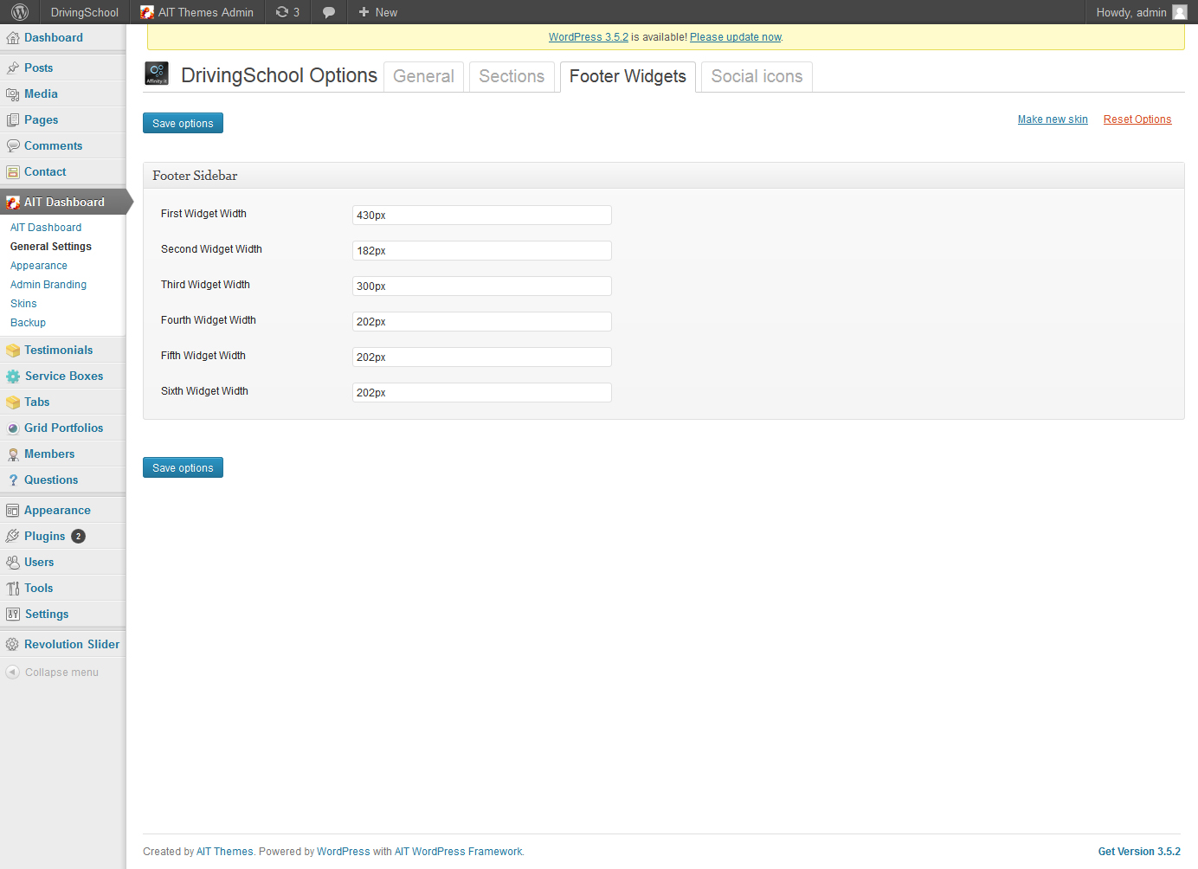
Task: Switch to the Sections tab
Action: point(512,76)
